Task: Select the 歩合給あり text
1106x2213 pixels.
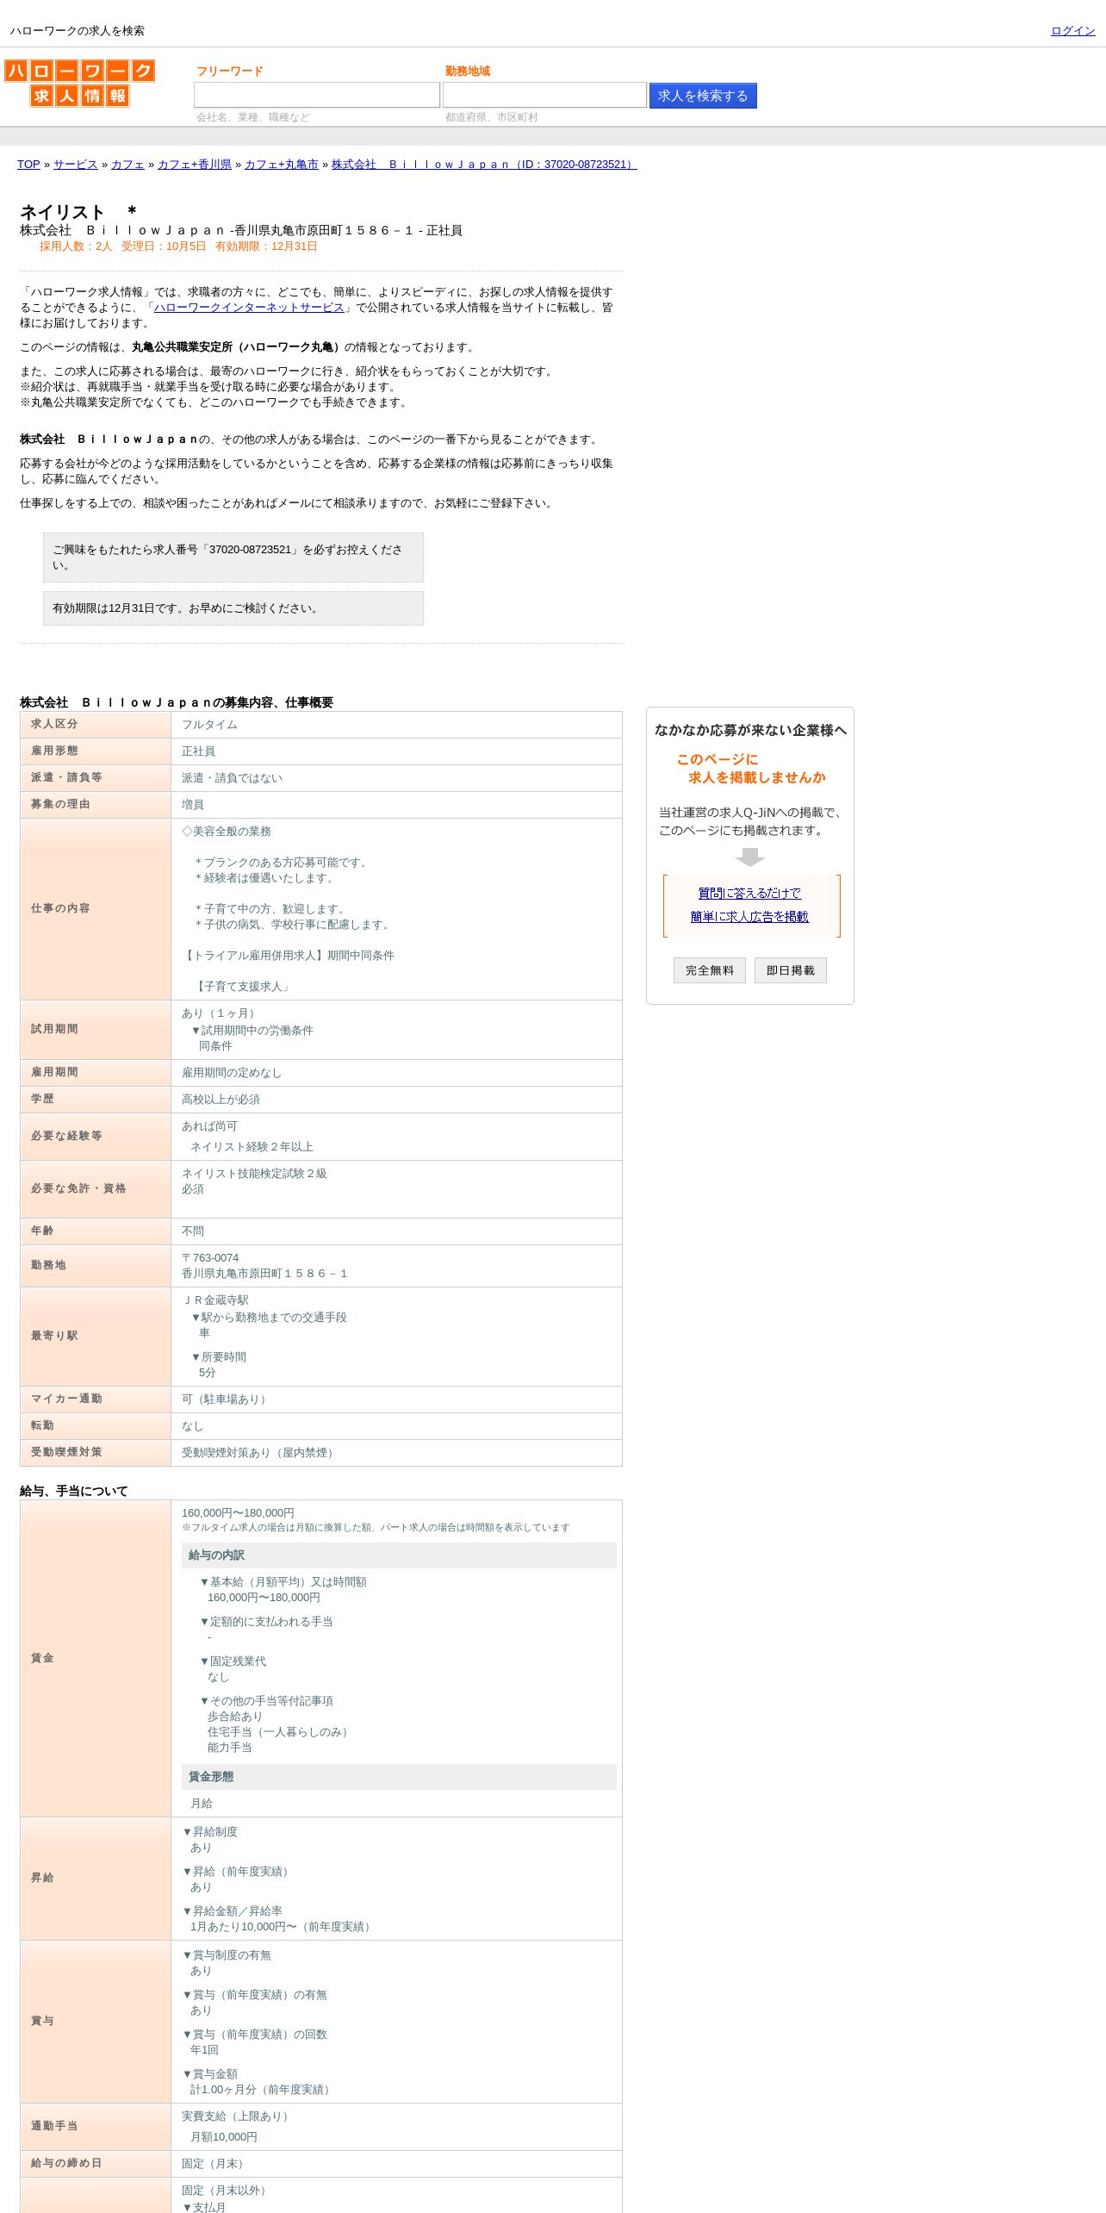Action: pyautogui.click(x=235, y=1717)
